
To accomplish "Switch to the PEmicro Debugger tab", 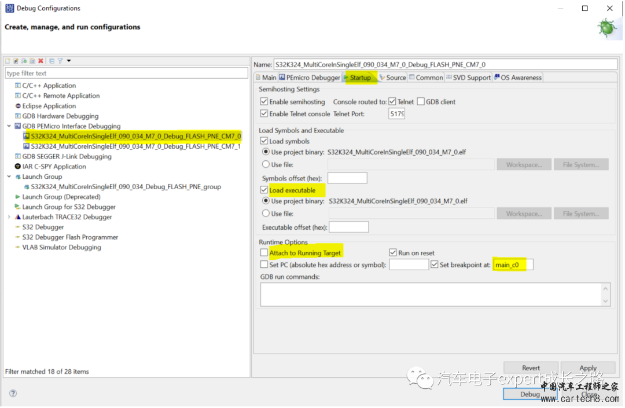I will (310, 78).
